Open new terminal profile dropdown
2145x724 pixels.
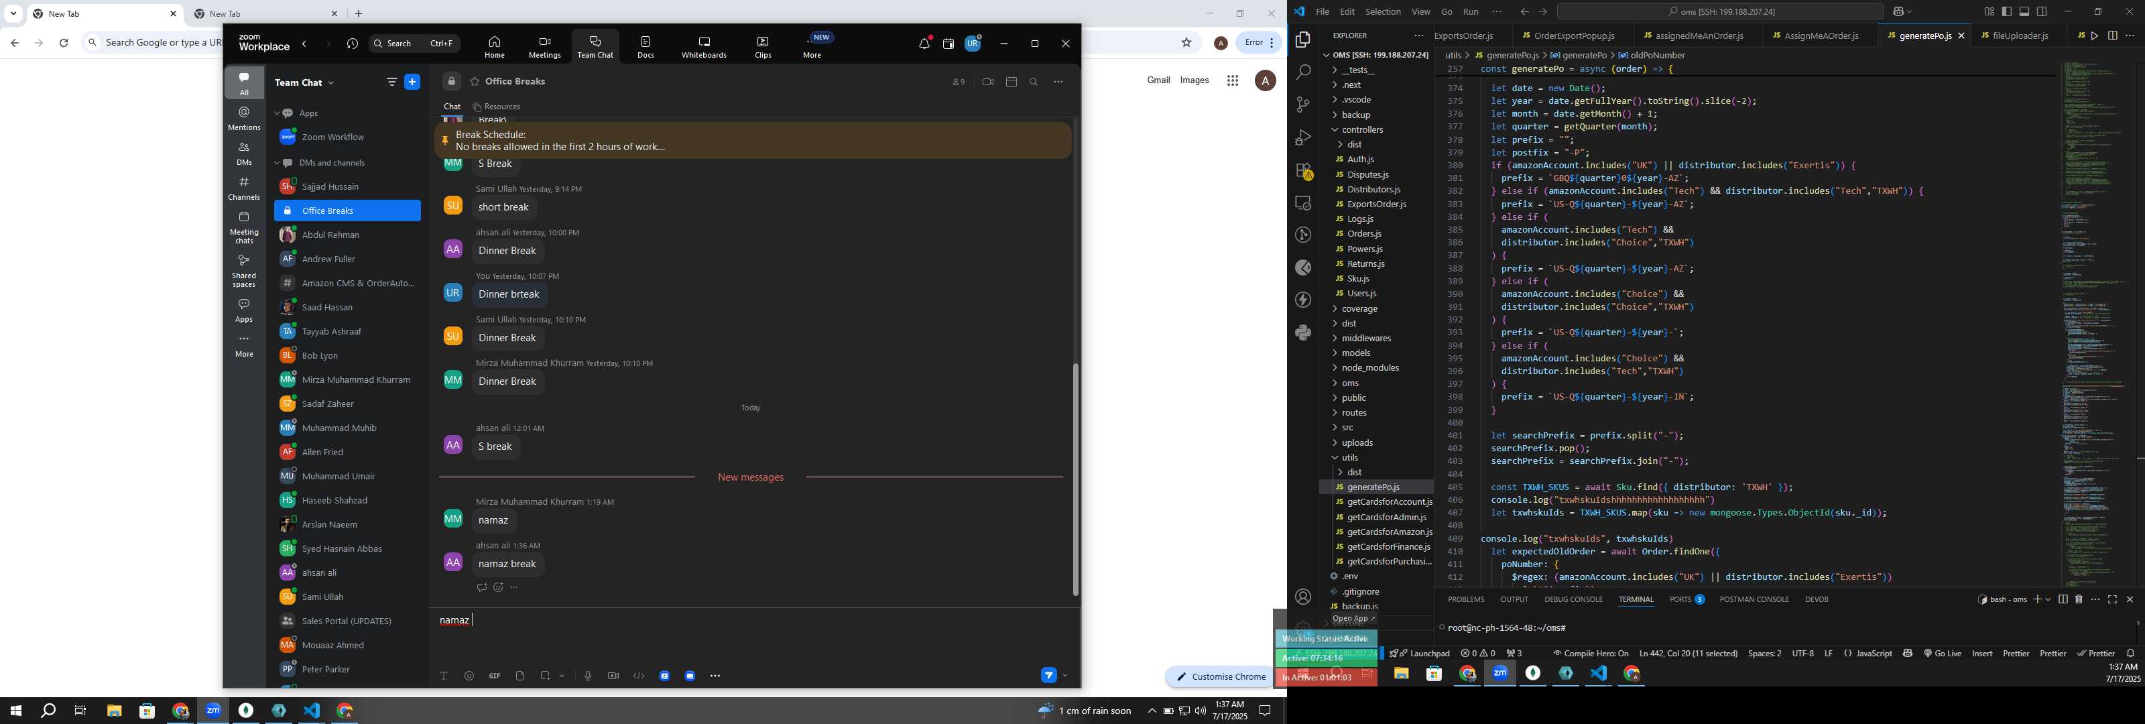coord(2048,600)
